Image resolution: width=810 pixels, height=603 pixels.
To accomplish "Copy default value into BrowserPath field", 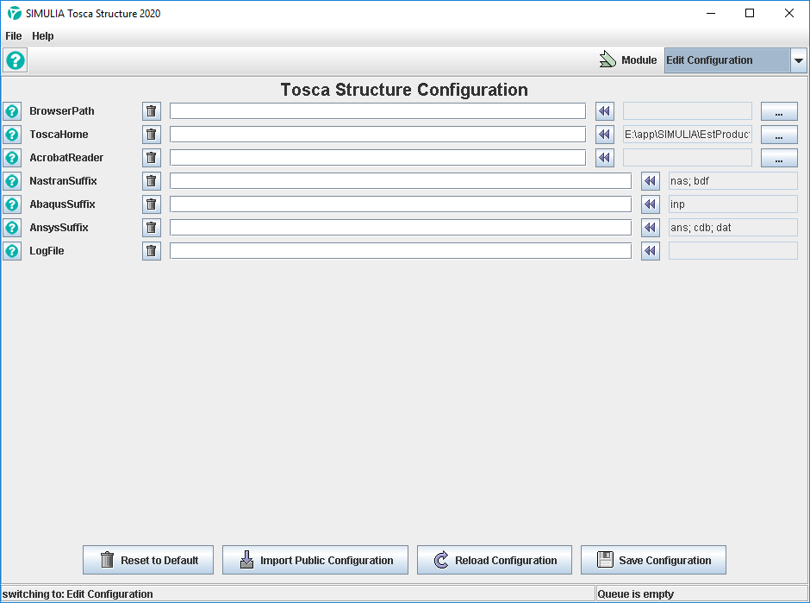I will point(605,111).
